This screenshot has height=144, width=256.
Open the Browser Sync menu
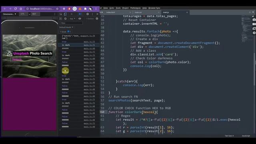click(154, 8)
